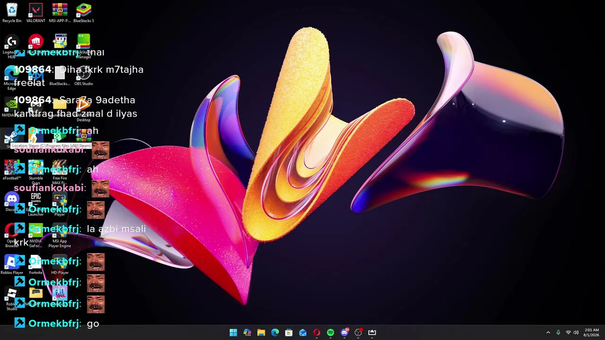Open the NVIDIA App desktop shortcut
This screenshot has width=605, height=340.
tap(12, 107)
